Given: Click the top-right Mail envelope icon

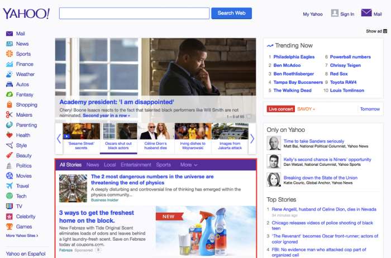Looking at the screenshot, I should 366,13.
